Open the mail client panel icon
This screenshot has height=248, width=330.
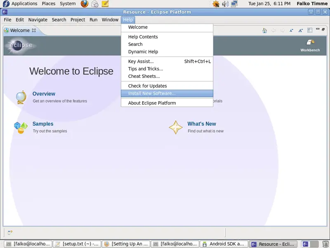[x=95, y=4]
